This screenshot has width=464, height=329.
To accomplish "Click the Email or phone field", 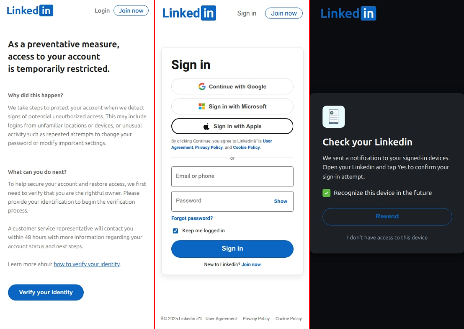I will (x=232, y=176).
